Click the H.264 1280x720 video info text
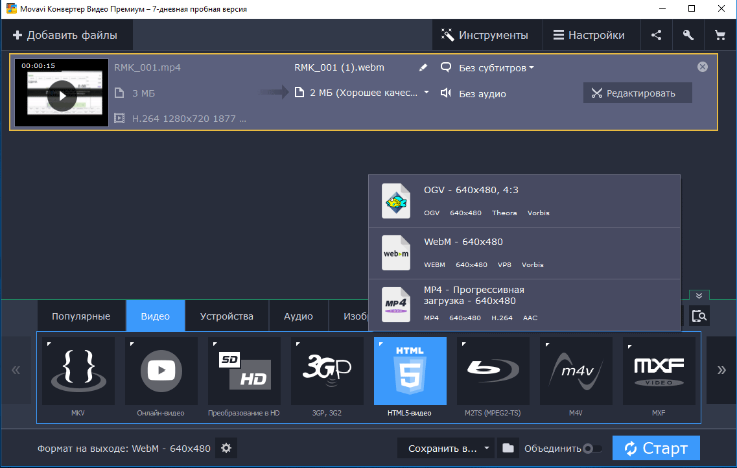This screenshot has width=737, height=468. 189,119
